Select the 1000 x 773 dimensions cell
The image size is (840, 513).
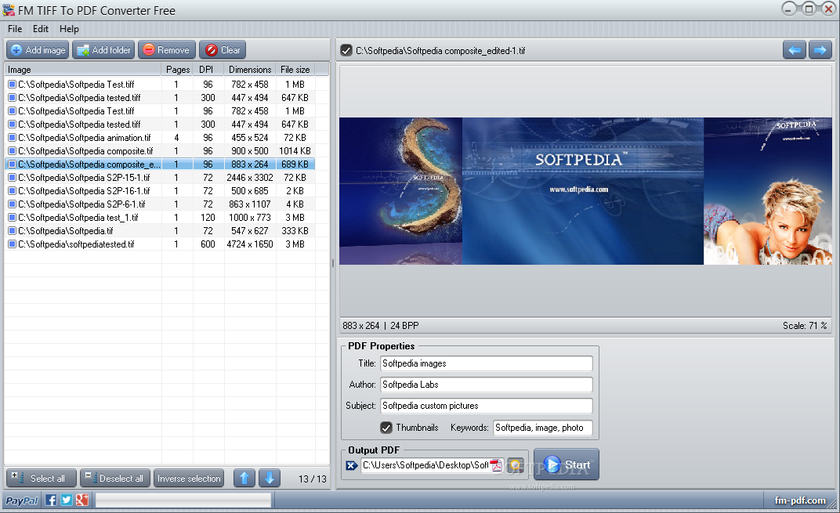pyautogui.click(x=250, y=218)
